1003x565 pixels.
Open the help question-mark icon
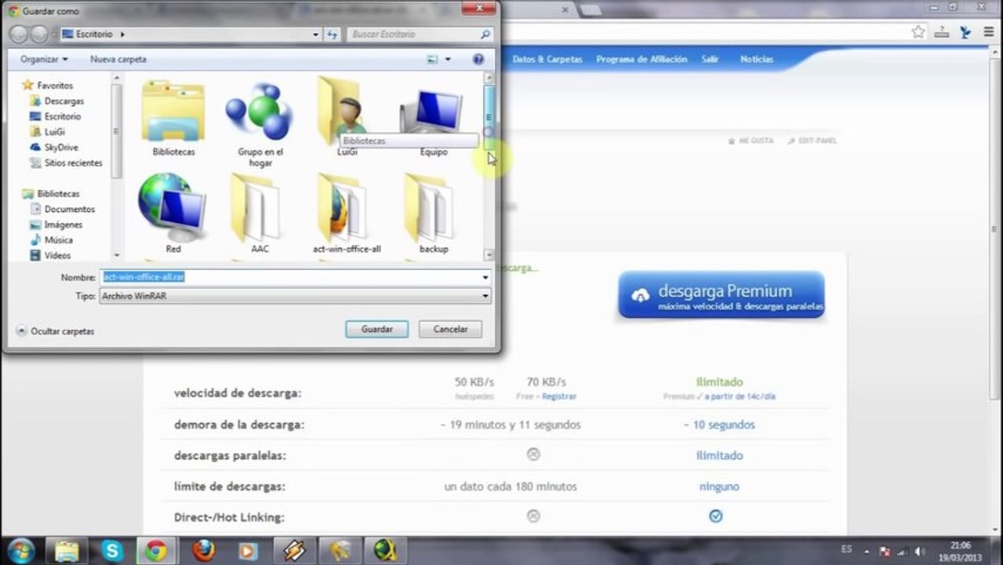pos(478,59)
